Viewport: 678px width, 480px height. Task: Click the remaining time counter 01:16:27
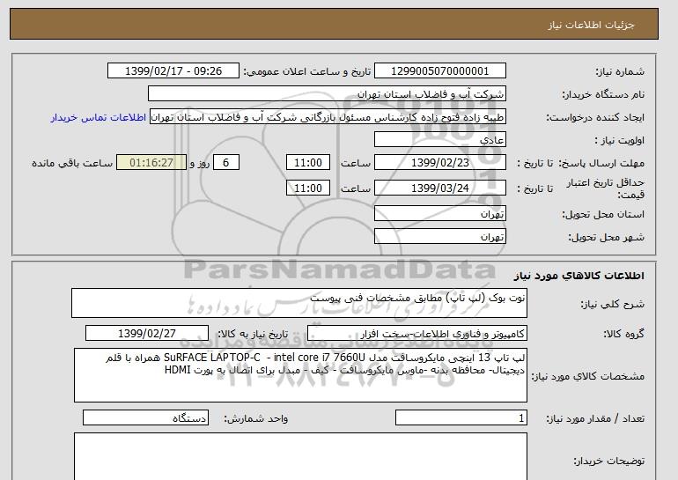[x=151, y=163]
